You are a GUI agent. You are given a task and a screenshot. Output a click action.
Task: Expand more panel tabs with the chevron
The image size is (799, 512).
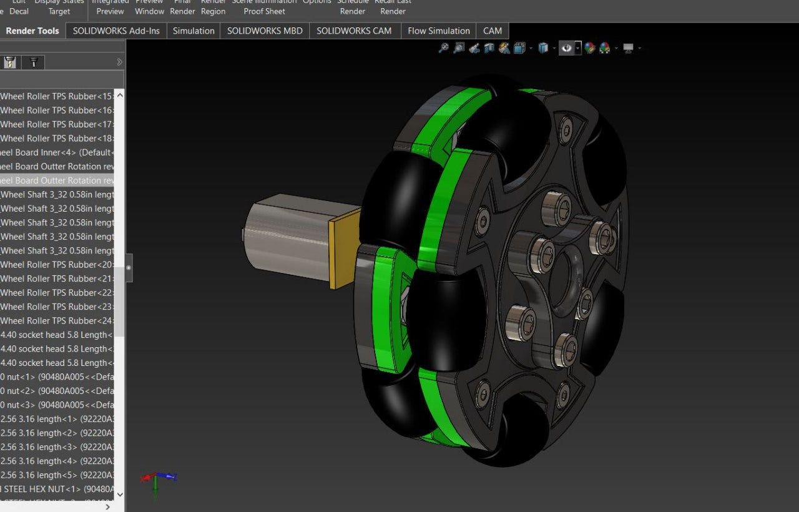(x=120, y=62)
